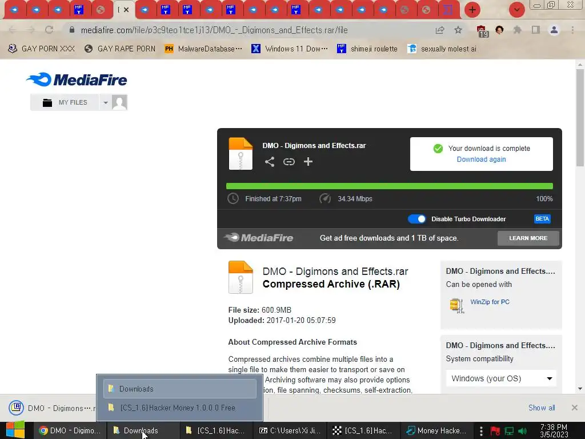Viewport: 585px width, 439px height.
Task: Click the orange RAR file icon in download box
Action: pos(241,154)
